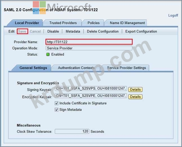Click Cancel in the toolbar
The width and height of the screenshot is (182, 147).
(35, 31)
